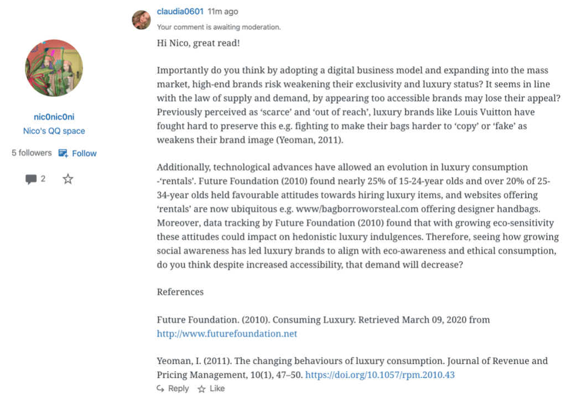The width and height of the screenshot is (566, 401).
Task: Open the claudia0601 username link
Action: click(x=180, y=11)
